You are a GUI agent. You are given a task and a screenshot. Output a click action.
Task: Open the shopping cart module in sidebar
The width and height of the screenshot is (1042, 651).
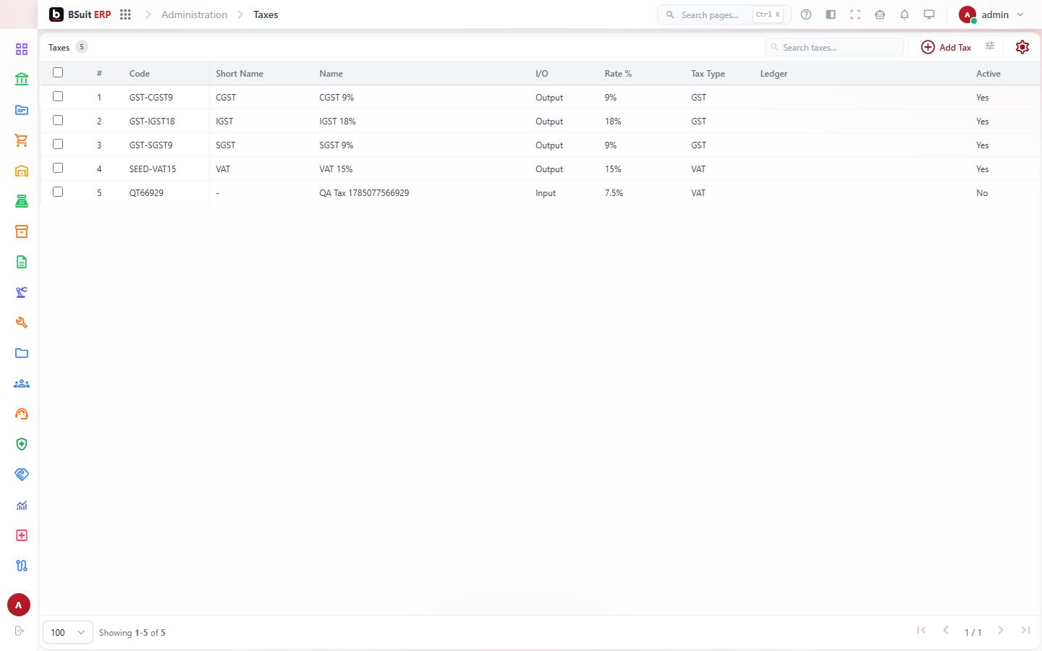click(x=22, y=140)
